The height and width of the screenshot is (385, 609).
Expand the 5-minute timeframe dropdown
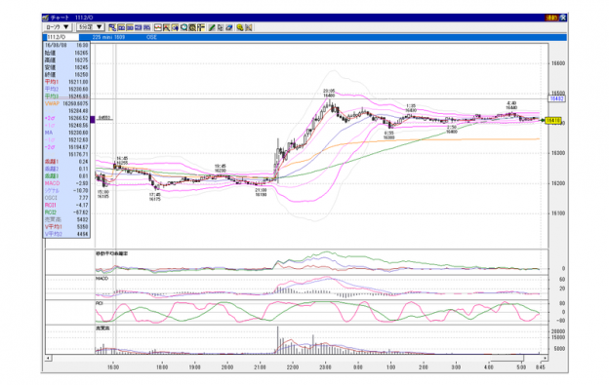[91, 27]
